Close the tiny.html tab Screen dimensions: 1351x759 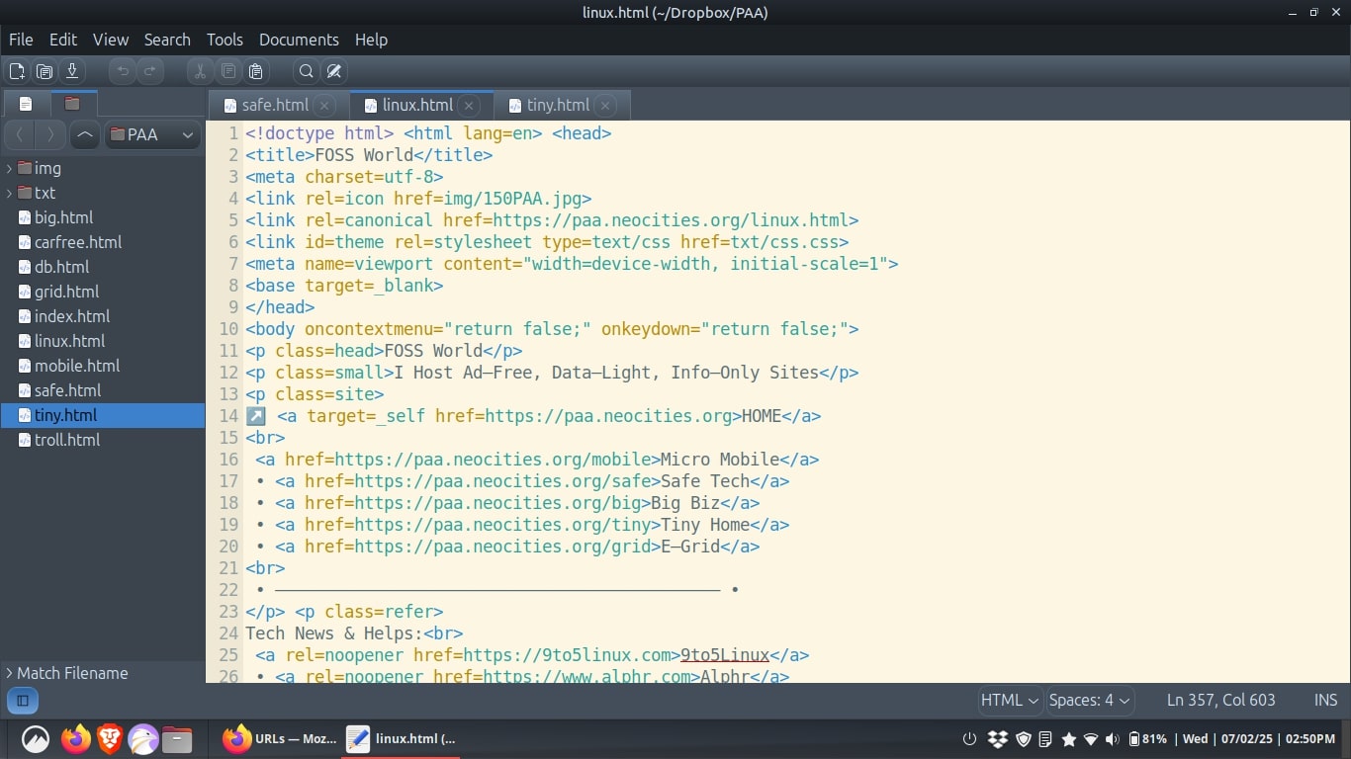pos(606,105)
